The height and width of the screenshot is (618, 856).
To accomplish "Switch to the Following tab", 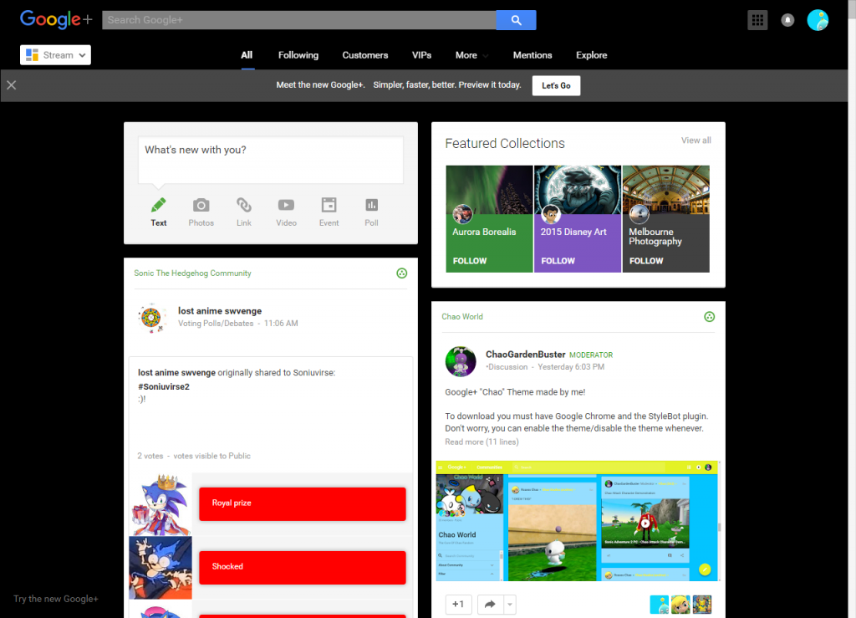I will pos(298,55).
